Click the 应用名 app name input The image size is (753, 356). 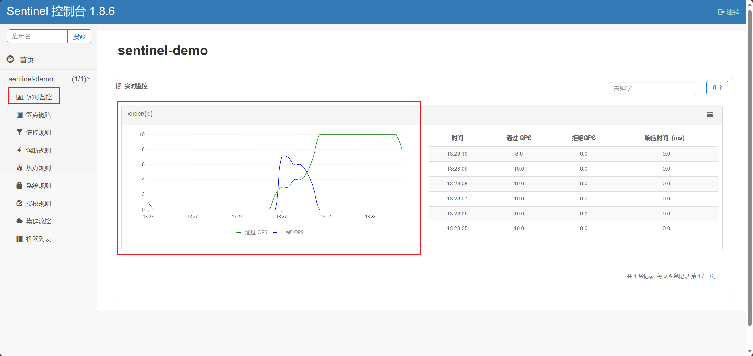(x=37, y=36)
